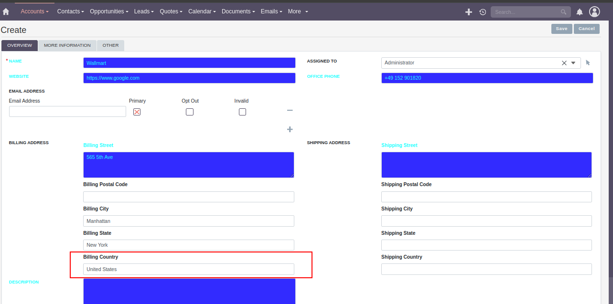Add another email address with plus icon
Image resolution: width=613 pixels, height=304 pixels.
pos(290,129)
